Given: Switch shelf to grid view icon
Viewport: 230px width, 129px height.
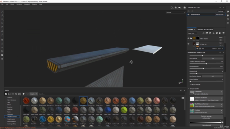Looking at the screenshot, I should click(183, 98).
